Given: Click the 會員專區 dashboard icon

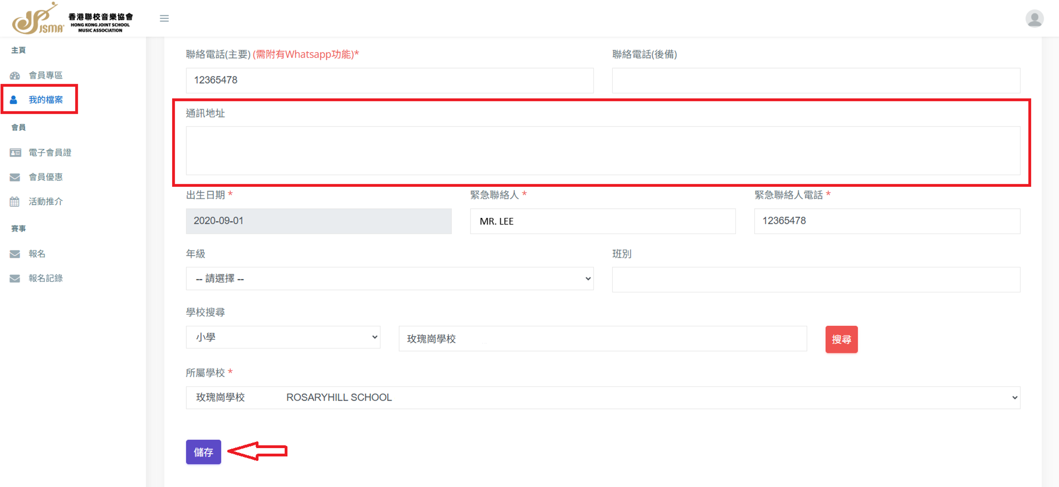Looking at the screenshot, I should pos(15,75).
